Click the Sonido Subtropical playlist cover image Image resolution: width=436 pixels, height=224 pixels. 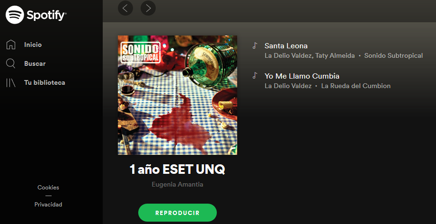178,95
